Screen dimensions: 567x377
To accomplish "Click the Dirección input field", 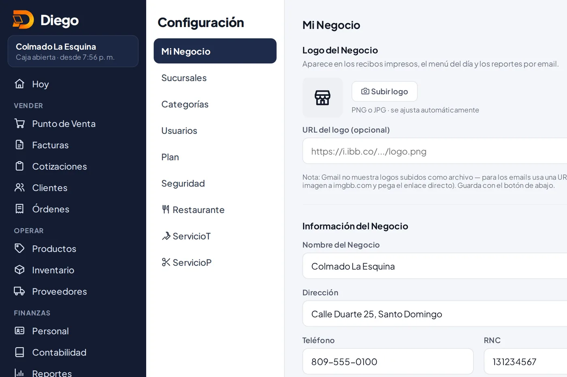I will tap(435, 314).
